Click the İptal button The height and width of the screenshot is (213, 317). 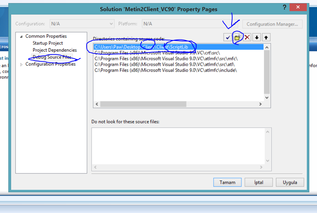click(x=259, y=182)
